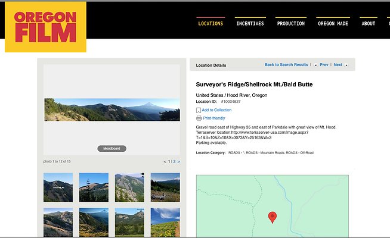Open the Production menu item

290,24
